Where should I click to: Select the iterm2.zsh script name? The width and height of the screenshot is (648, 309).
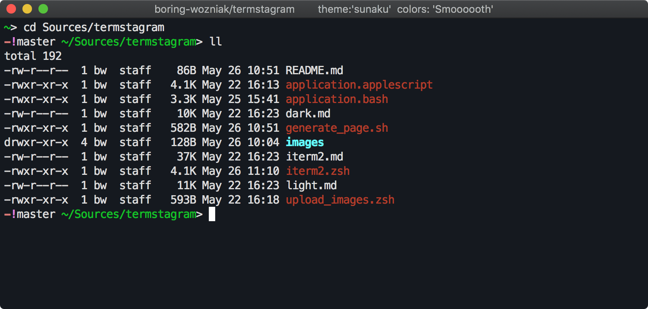click(x=318, y=171)
